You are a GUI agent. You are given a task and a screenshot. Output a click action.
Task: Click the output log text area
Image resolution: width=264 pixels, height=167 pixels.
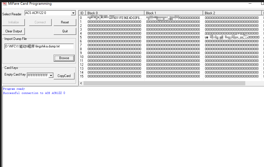point(133,128)
